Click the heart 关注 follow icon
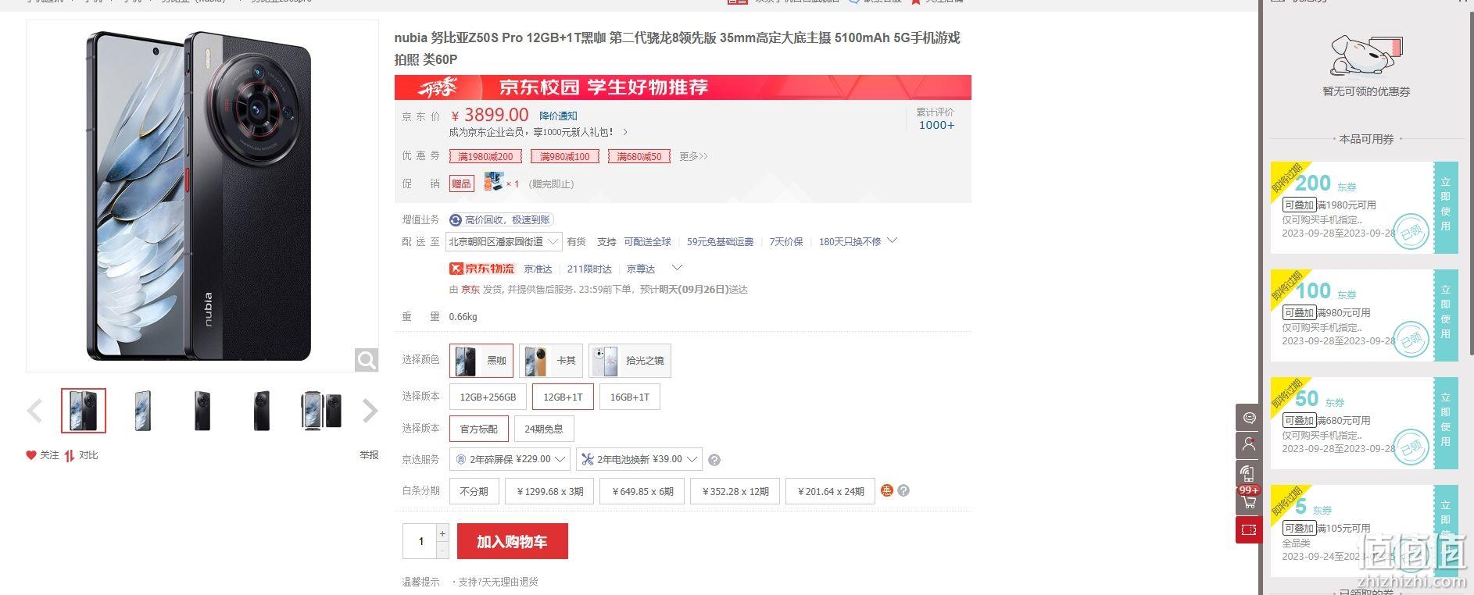The height and width of the screenshot is (595, 1474). click(31, 455)
